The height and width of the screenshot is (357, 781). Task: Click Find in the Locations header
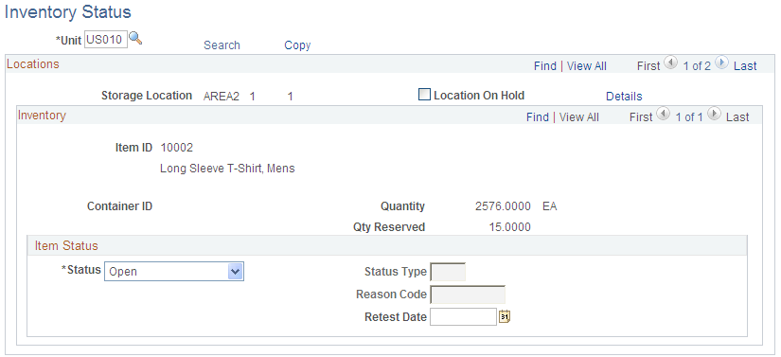click(545, 65)
